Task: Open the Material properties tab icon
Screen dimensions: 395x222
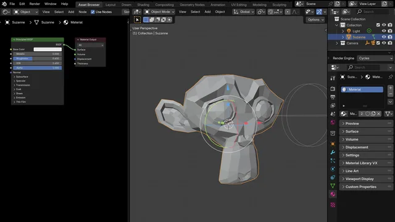Action: pos(333,194)
